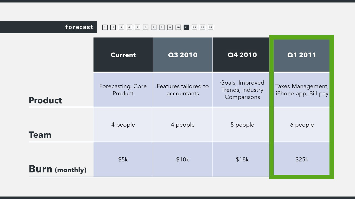Select the Q3 2010 column header
This screenshot has width=355, height=199.
coord(182,55)
